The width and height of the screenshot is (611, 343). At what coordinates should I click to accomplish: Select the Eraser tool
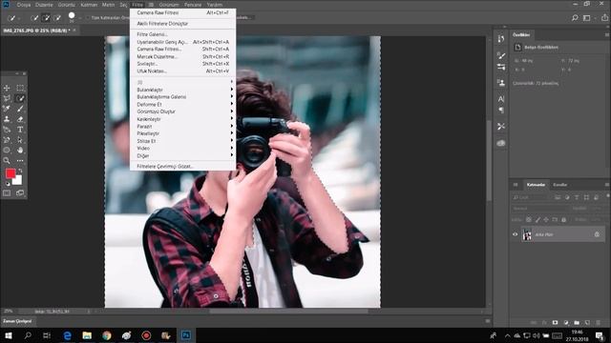(20, 119)
